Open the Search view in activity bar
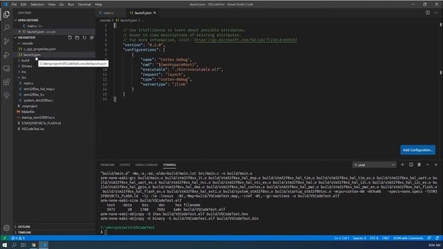This screenshot has width=443, height=249. (x=6, y=28)
